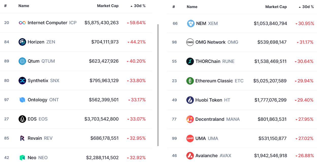Click the NEM XEM logo icon
Viewport: 317px width, 164px height.
coord(191,24)
